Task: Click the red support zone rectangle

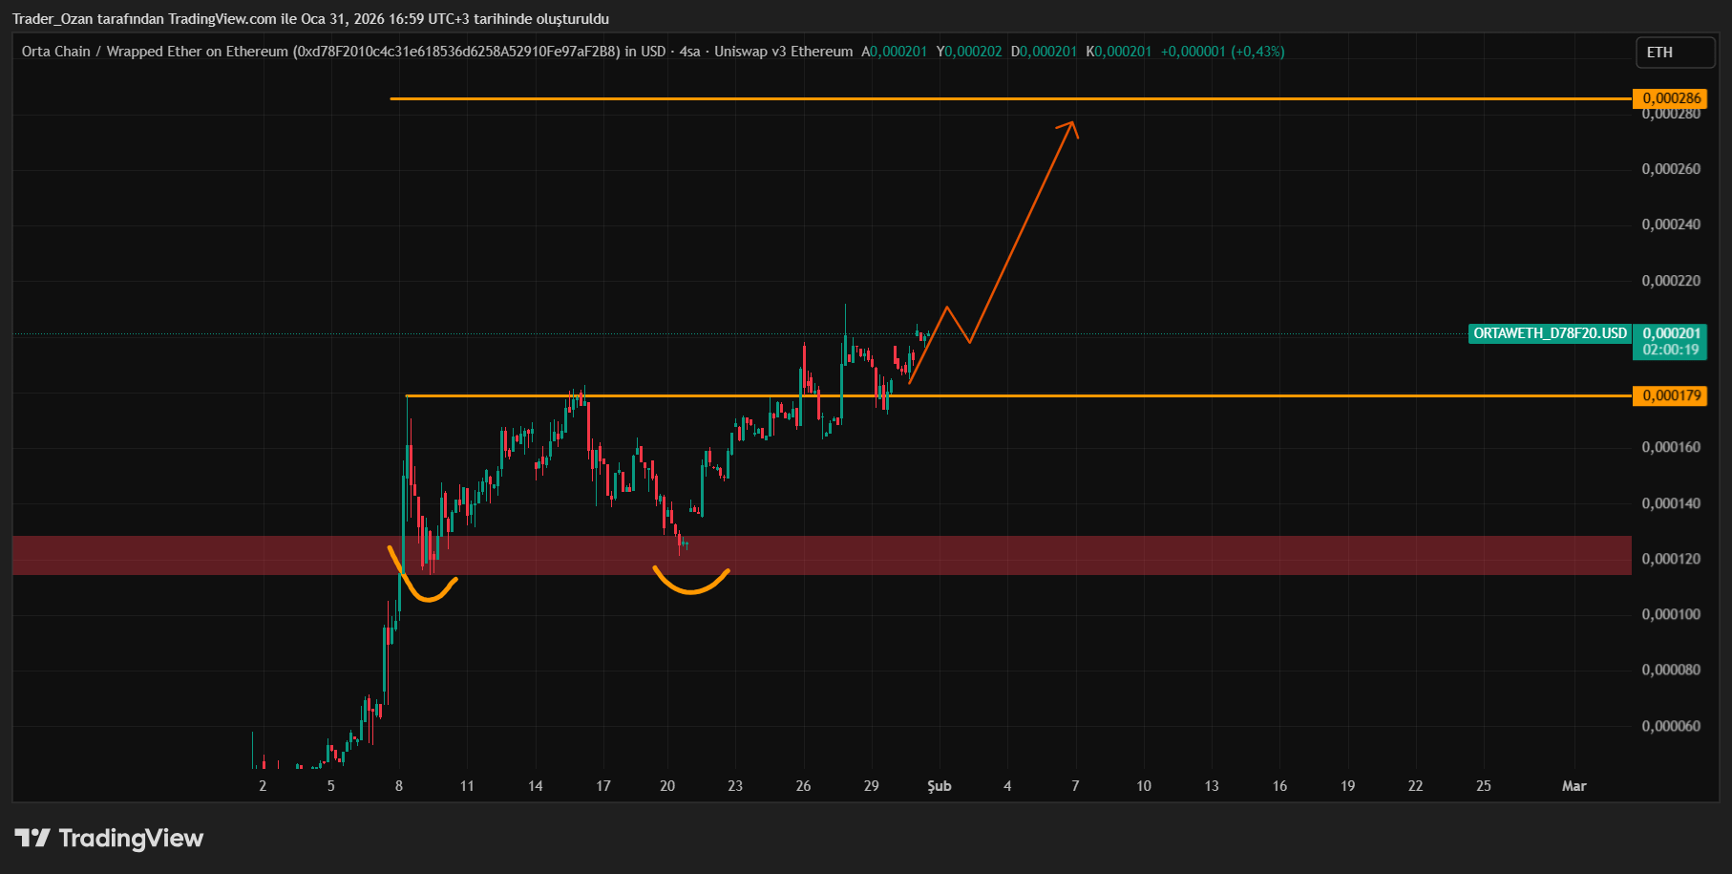Action: 821,555
